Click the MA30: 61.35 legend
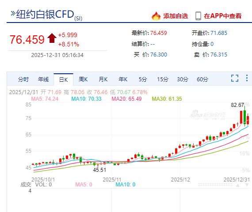252x212 pixels. click(x=167, y=99)
